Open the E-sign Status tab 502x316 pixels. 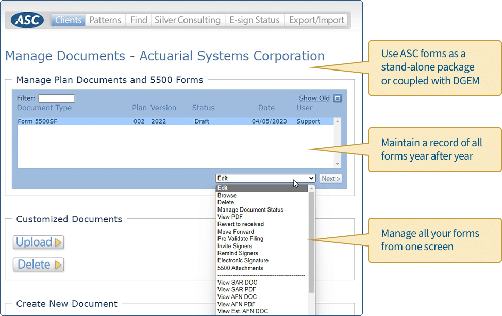coord(255,20)
